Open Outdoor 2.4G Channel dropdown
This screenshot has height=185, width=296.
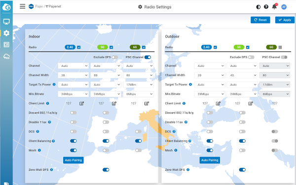pos(210,66)
